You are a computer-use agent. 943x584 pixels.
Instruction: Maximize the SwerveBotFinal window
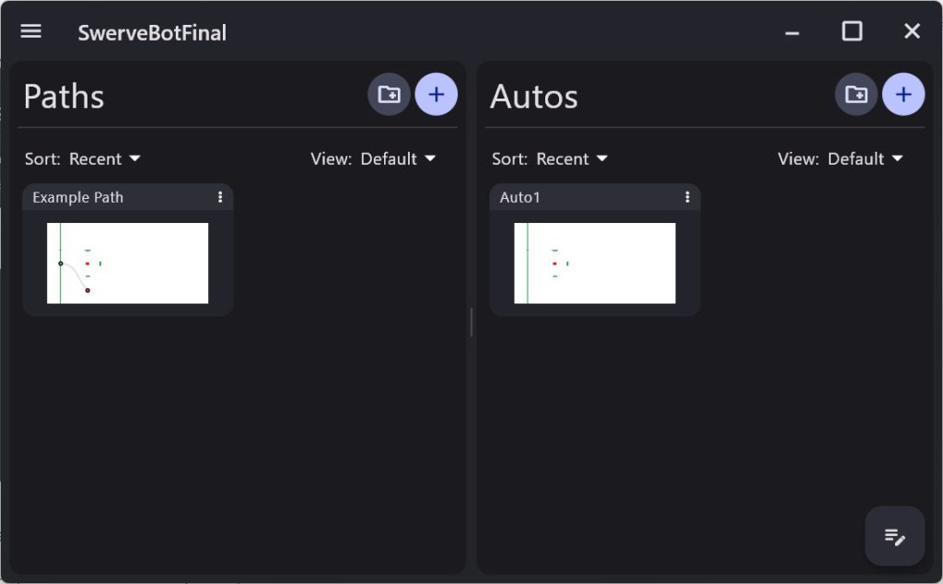[x=852, y=31]
